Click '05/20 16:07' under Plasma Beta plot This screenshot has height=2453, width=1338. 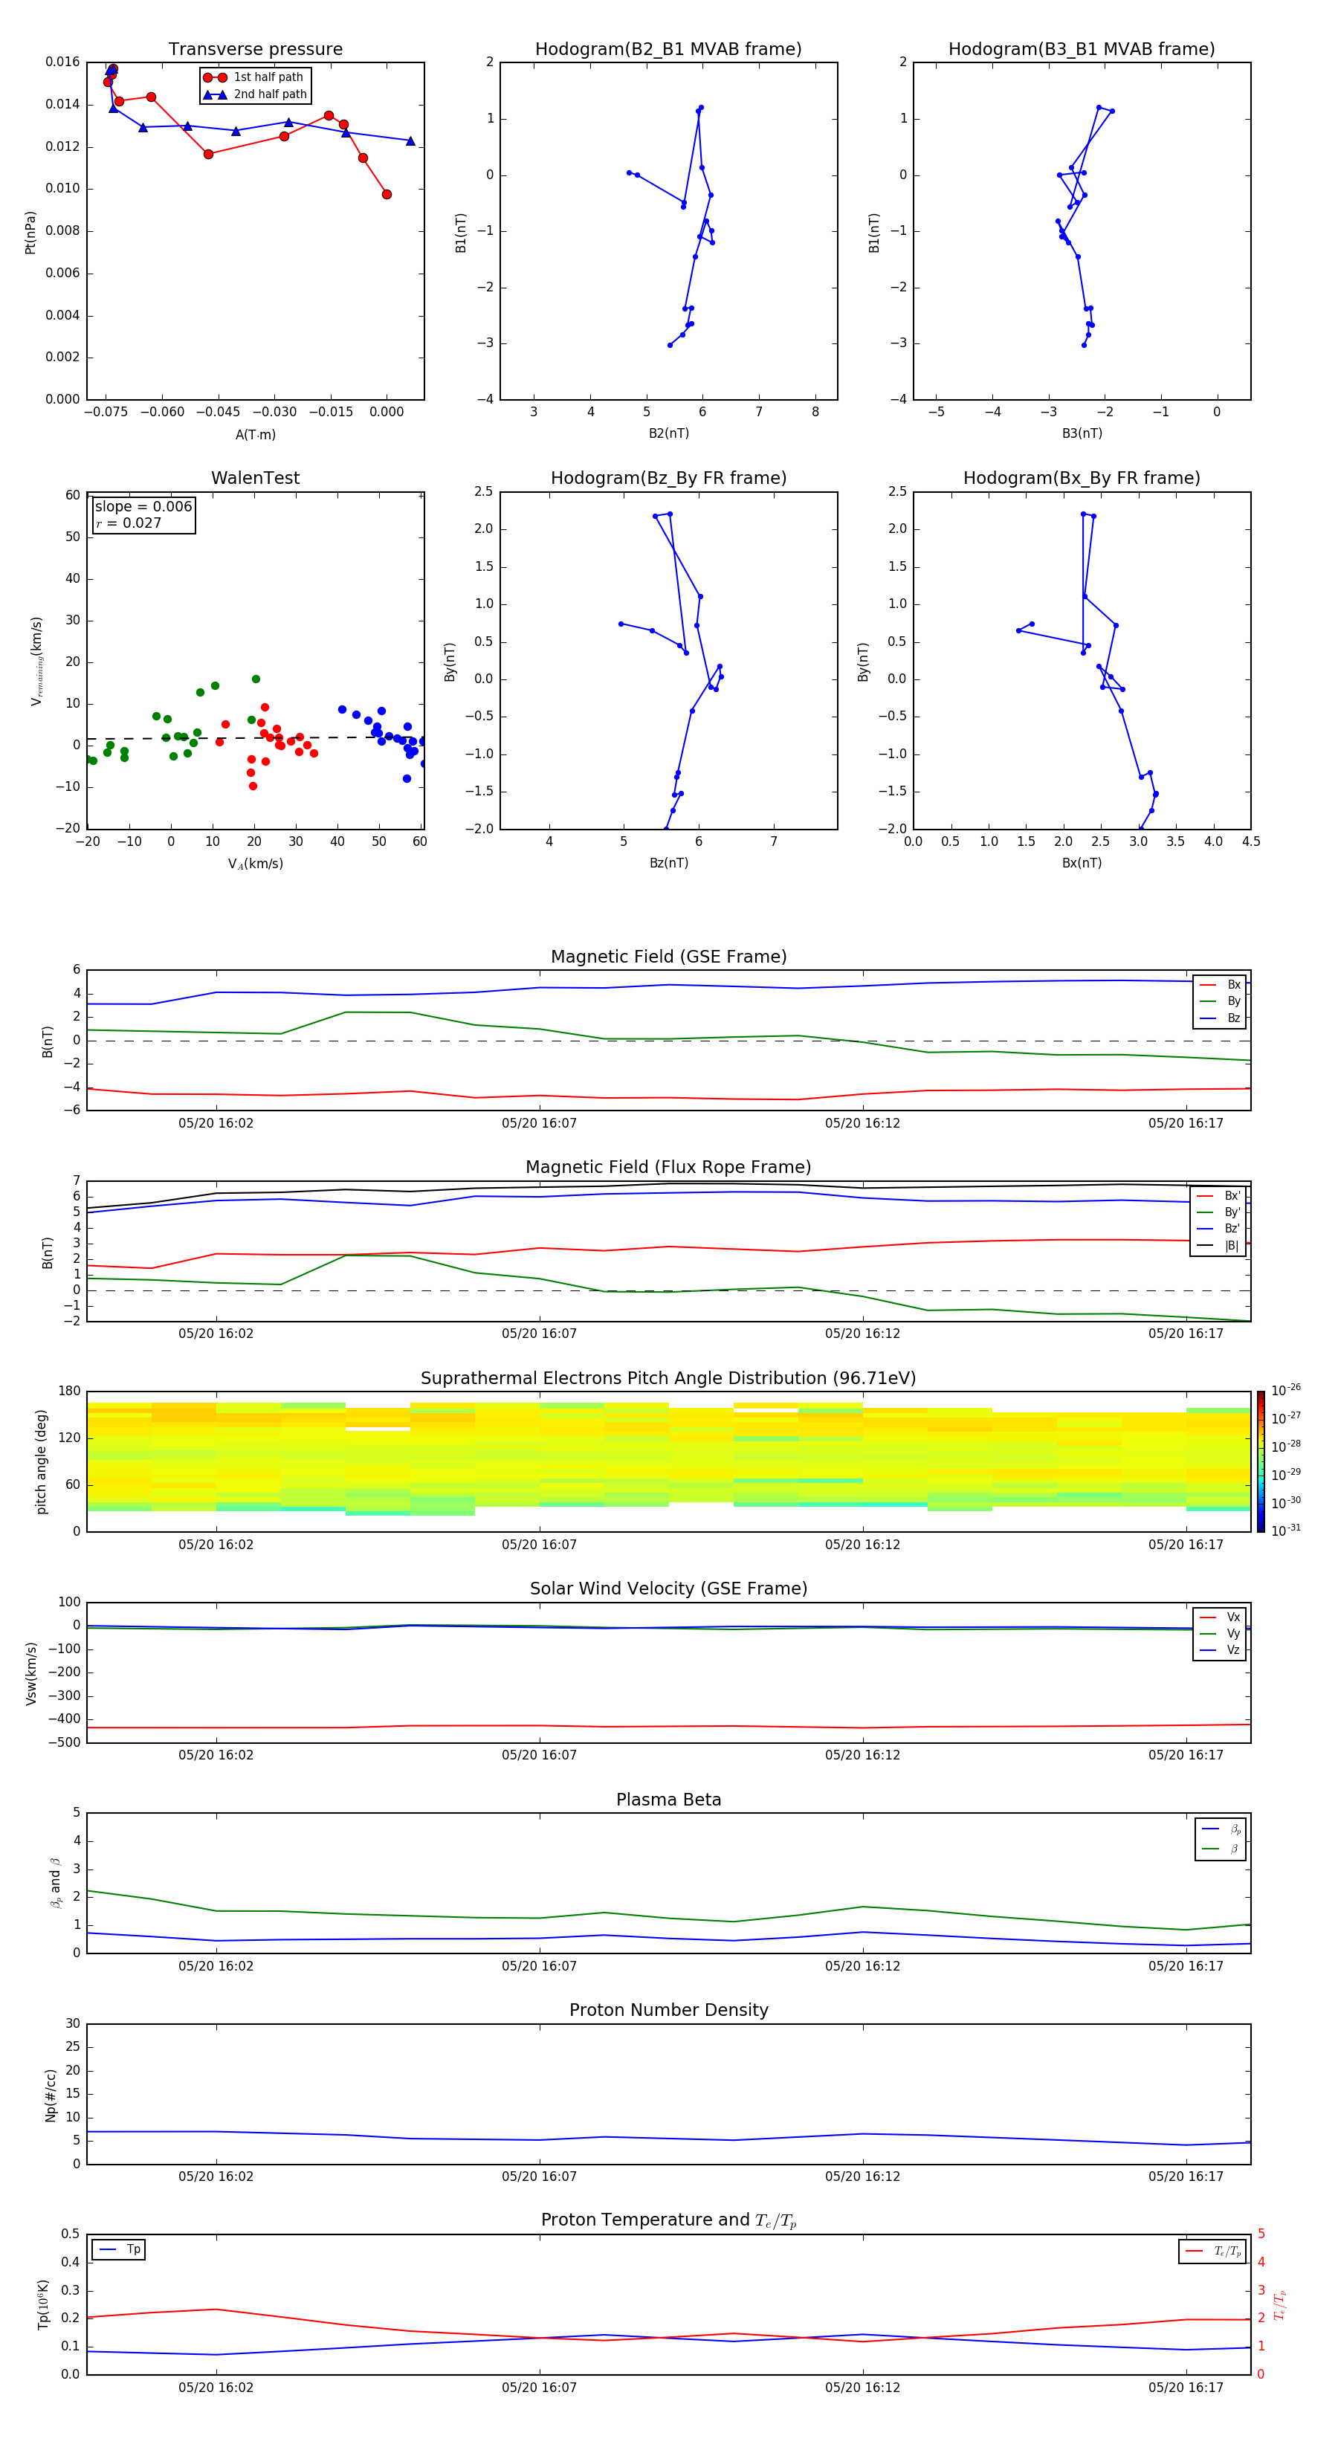pos(539,1966)
